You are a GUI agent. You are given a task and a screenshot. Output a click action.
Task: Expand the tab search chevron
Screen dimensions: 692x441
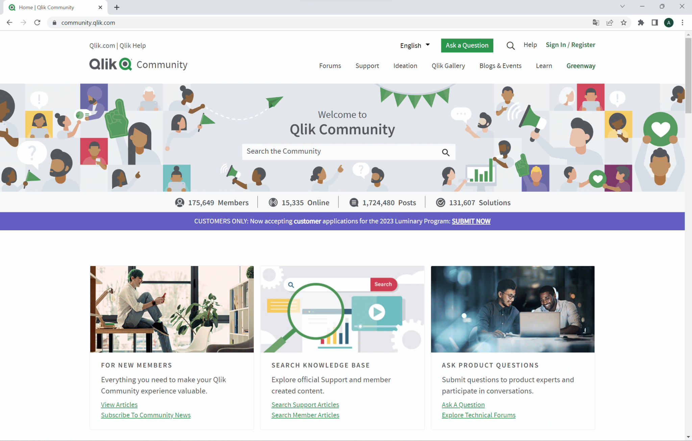[x=622, y=6]
